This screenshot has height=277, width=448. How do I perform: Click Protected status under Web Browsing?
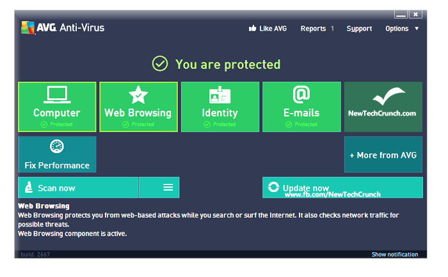click(138, 124)
